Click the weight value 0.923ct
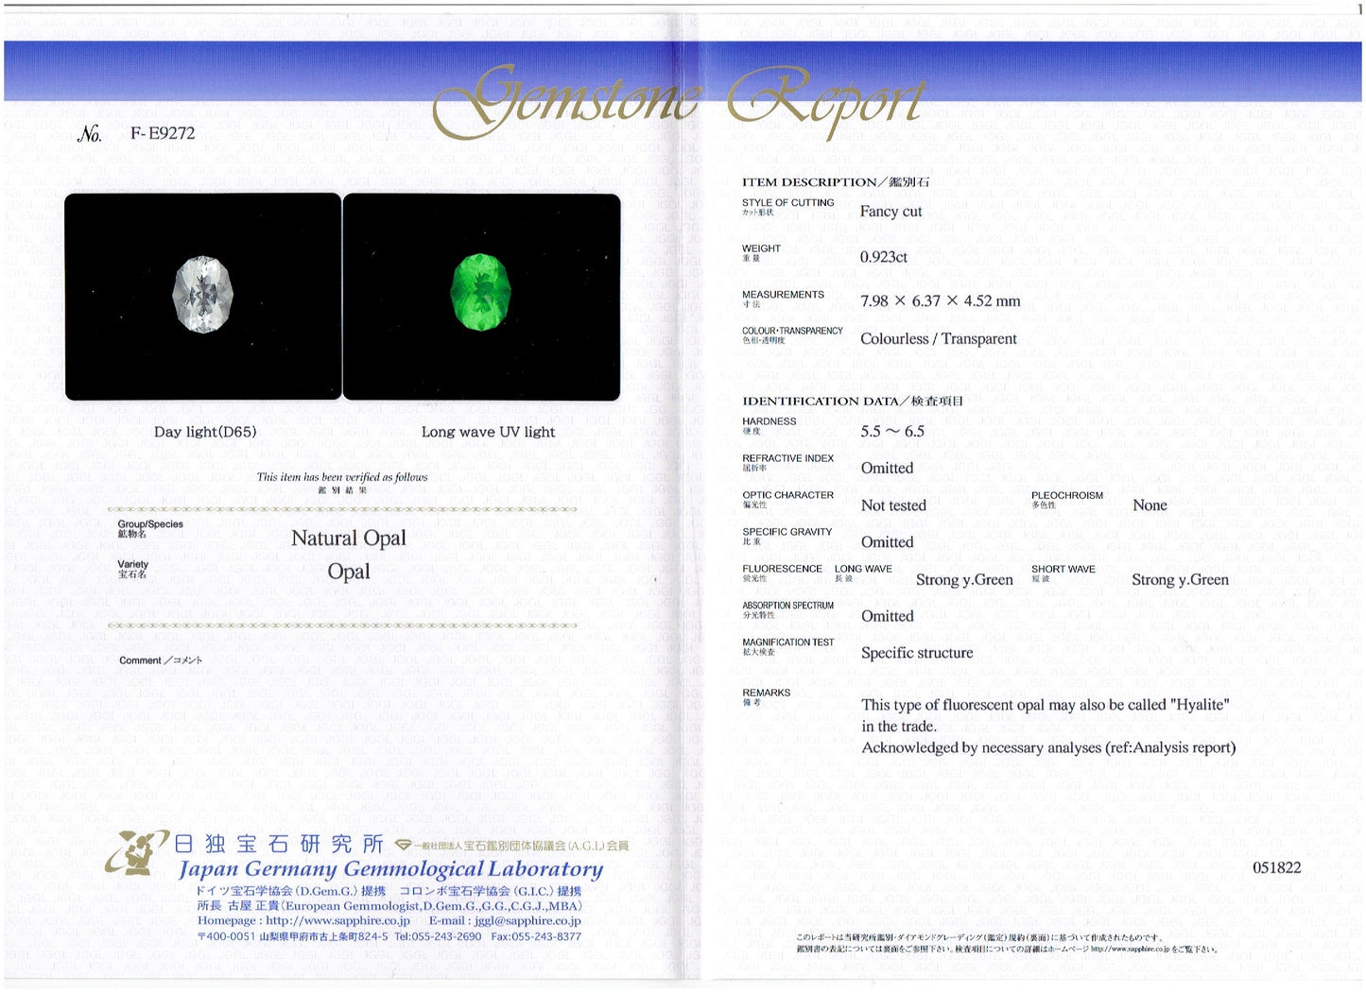 pos(883,257)
